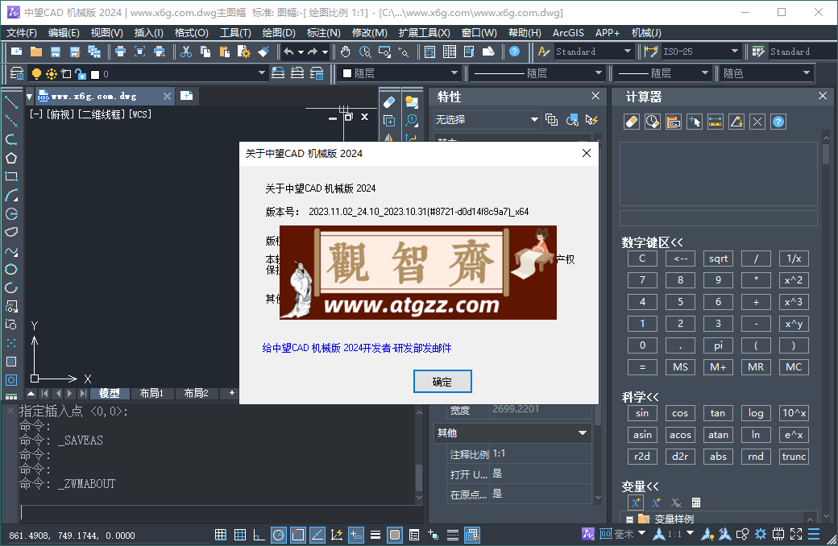The width and height of the screenshot is (838, 546).
Task: Open the 机械(J) menu
Action: click(x=646, y=33)
